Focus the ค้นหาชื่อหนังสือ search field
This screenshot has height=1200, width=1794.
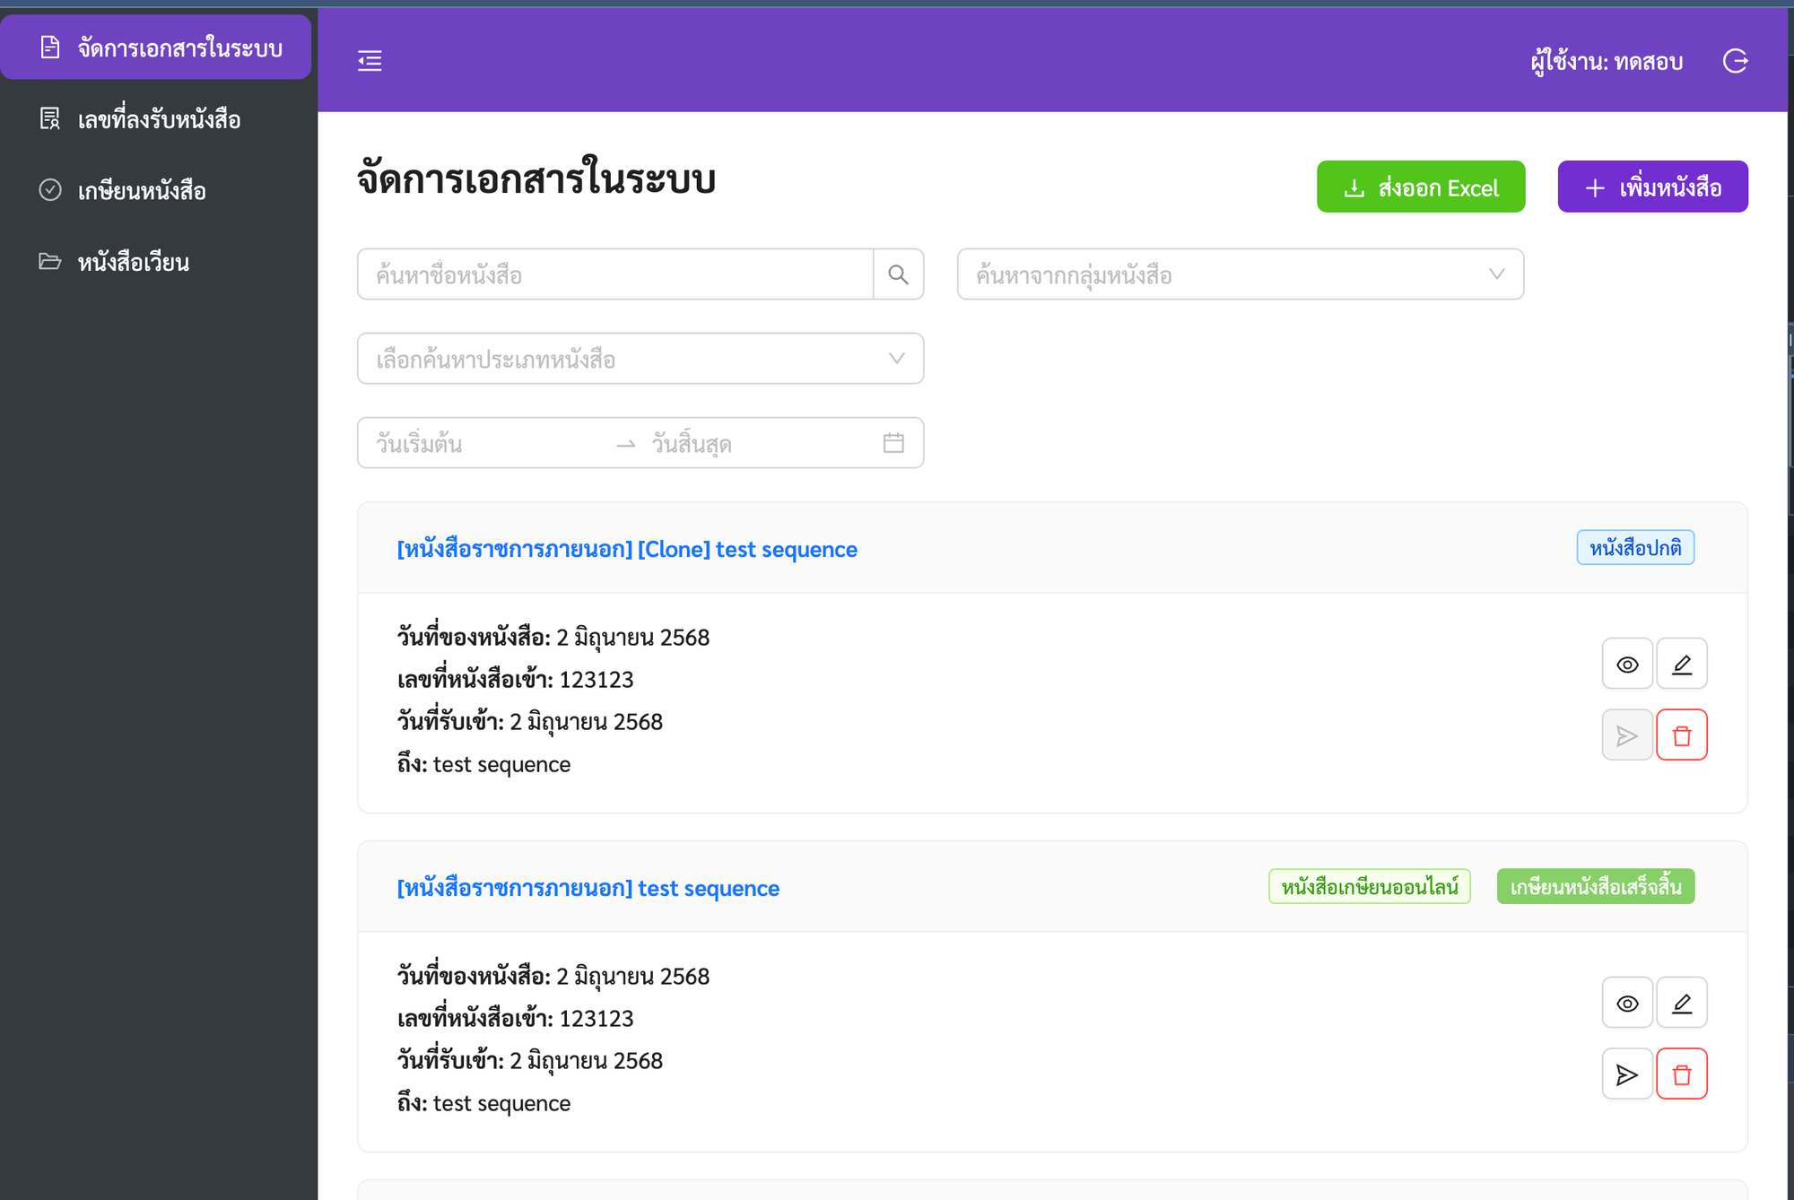[x=615, y=274]
